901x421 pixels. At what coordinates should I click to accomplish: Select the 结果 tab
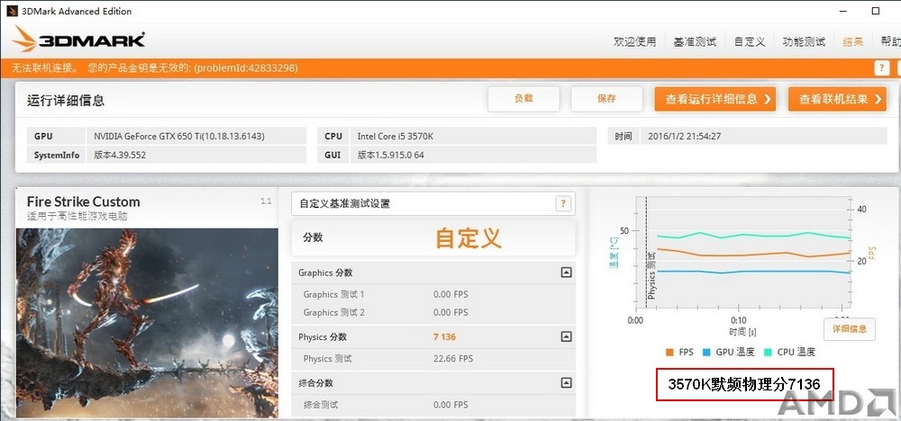click(x=852, y=42)
